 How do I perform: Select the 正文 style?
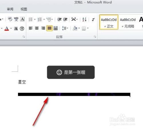[x=109, y=22]
